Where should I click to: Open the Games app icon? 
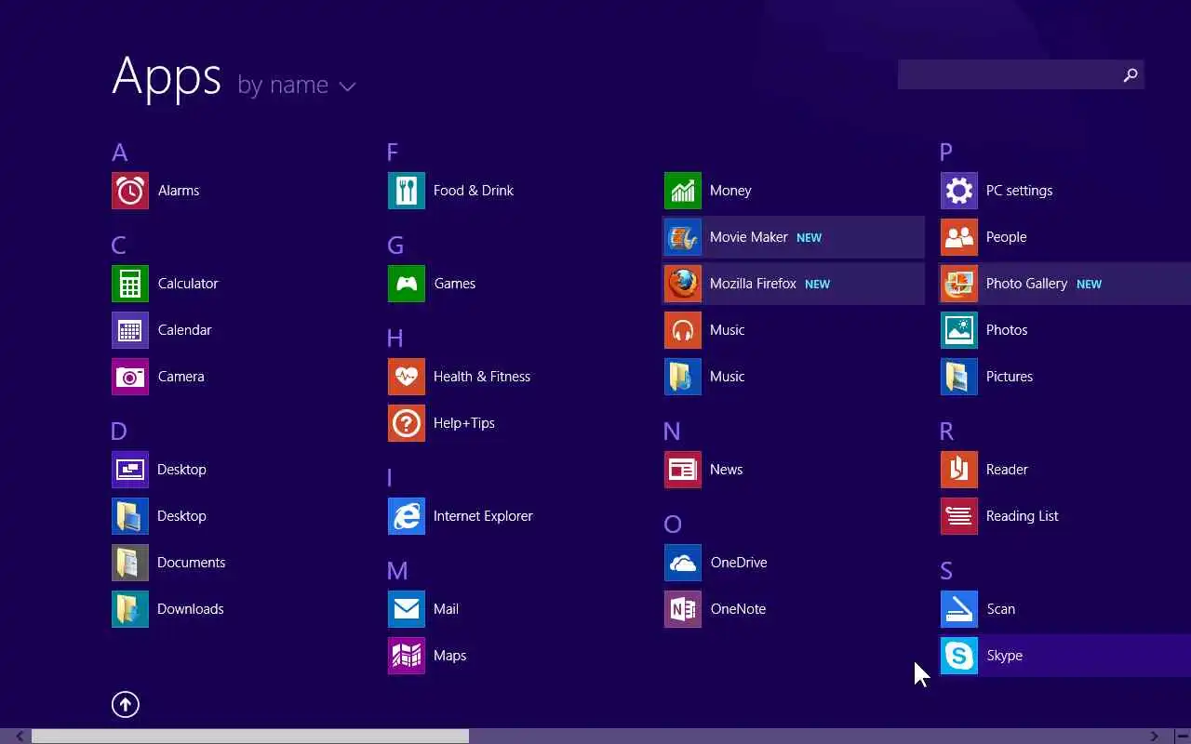[x=407, y=284]
